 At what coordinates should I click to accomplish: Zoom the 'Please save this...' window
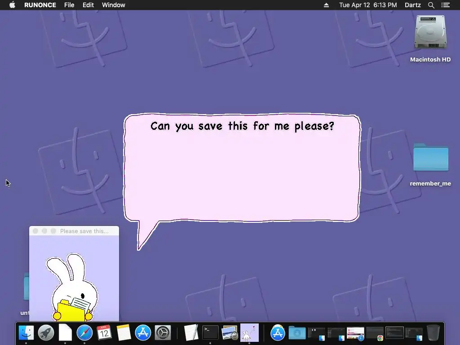point(53,231)
